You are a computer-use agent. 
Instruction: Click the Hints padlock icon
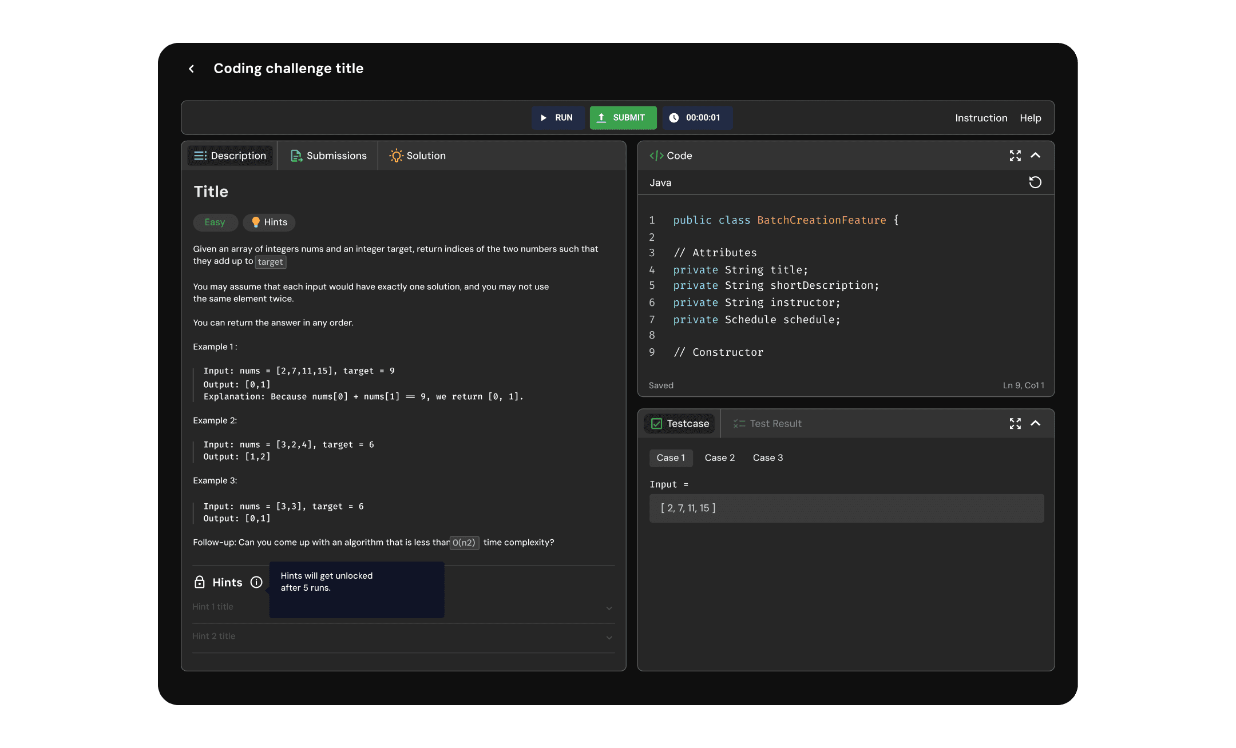point(199,582)
